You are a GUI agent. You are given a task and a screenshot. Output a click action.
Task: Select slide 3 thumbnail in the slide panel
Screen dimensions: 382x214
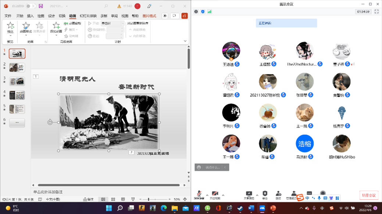click(17, 81)
